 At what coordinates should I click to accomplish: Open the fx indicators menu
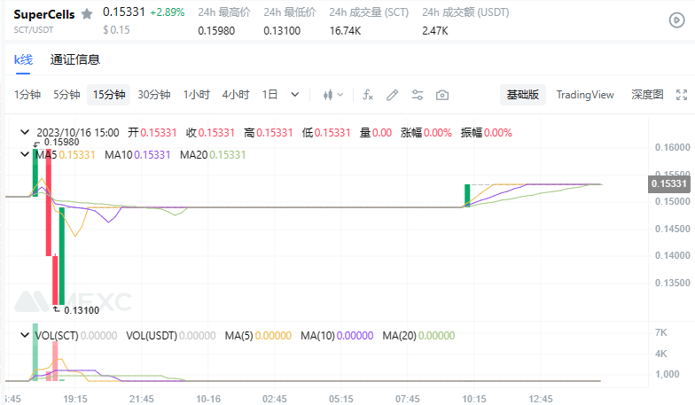tap(368, 95)
